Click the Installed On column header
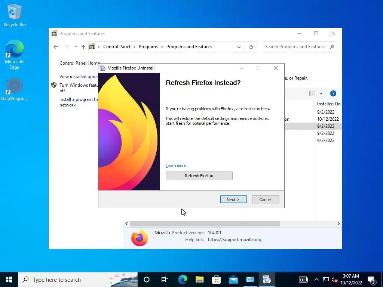Screen dimensions: 383x287 pos(328,104)
